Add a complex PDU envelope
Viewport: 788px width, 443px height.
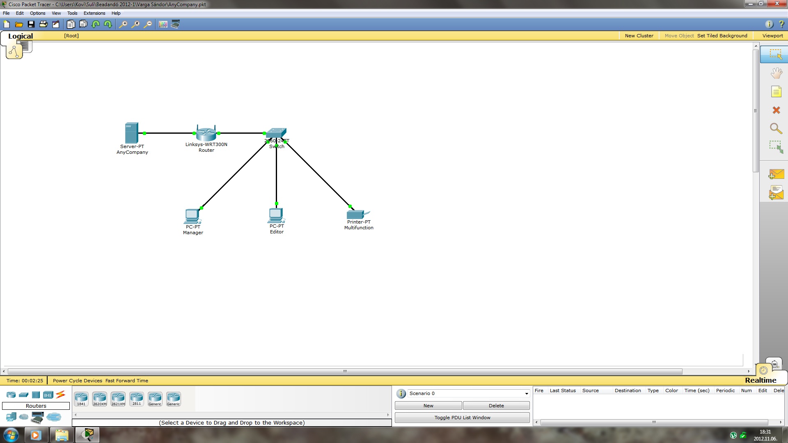[x=776, y=193]
